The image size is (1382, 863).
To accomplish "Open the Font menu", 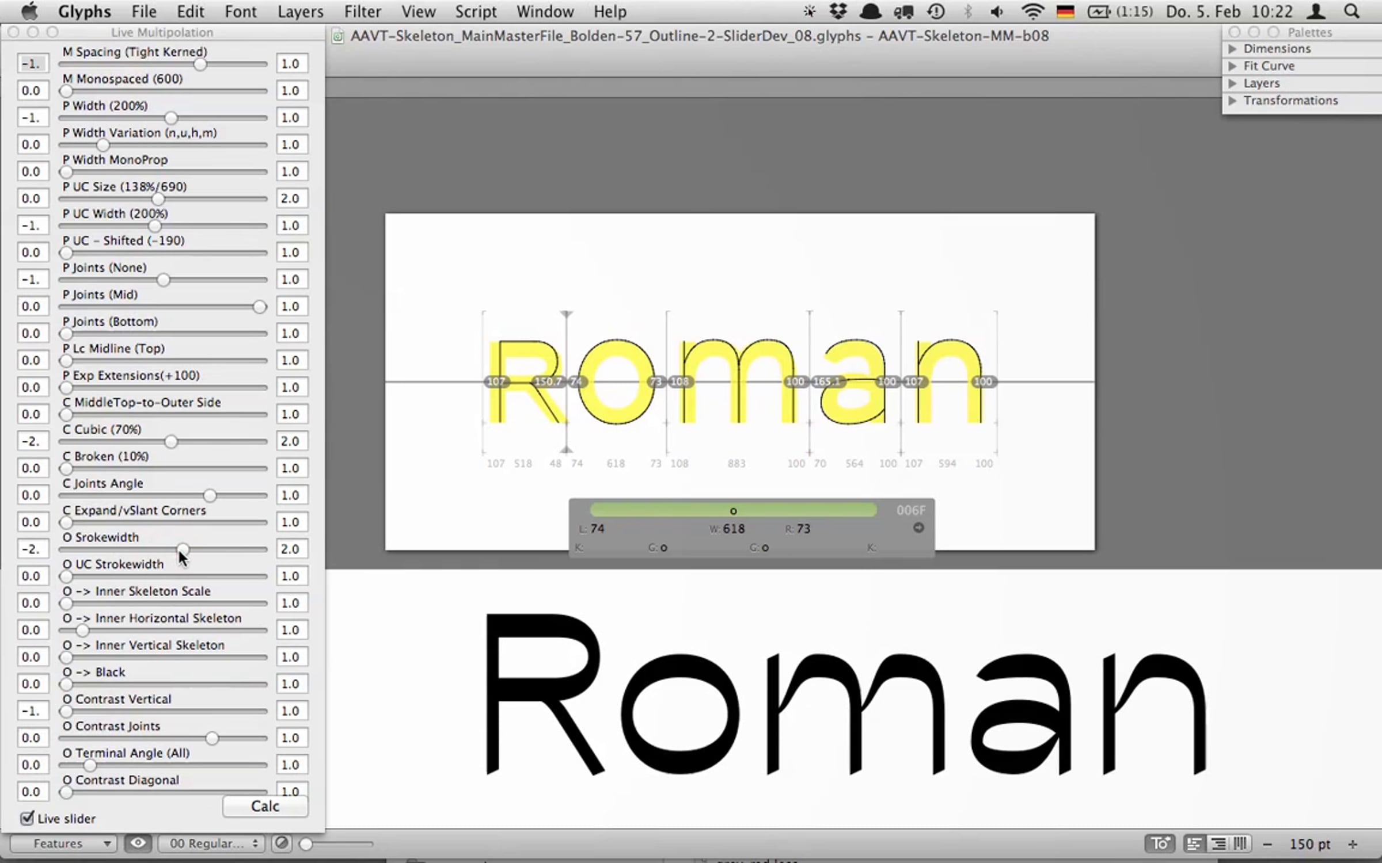I will click(240, 12).
